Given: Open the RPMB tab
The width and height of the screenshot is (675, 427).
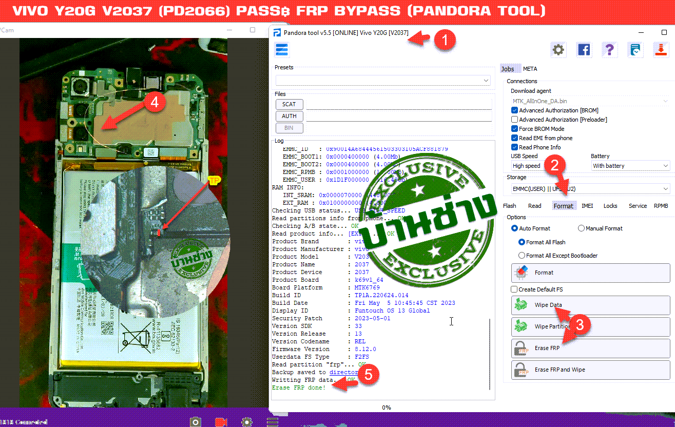Looking at the screenshot, I should click(661, 206).
